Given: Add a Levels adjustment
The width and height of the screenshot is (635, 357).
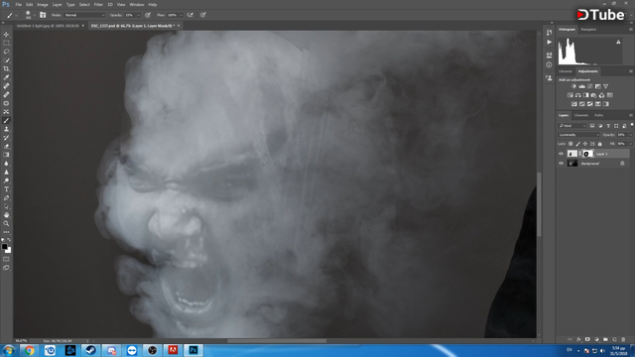Looking at the screenshot, I should coord(582,86).
